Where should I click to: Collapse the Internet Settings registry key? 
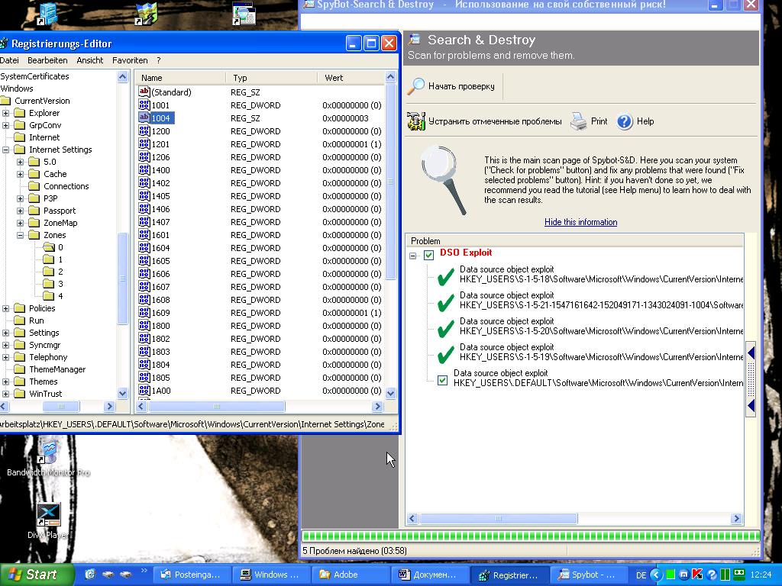pos(6,150)
